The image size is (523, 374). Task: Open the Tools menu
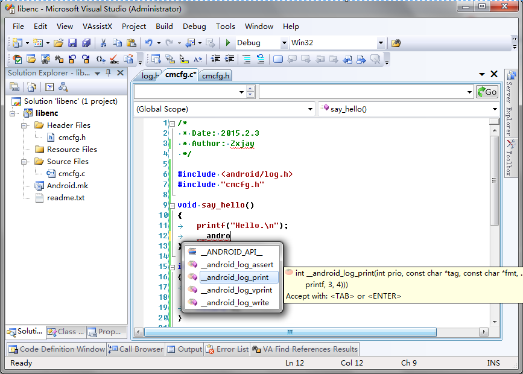[x=226, y=27]
